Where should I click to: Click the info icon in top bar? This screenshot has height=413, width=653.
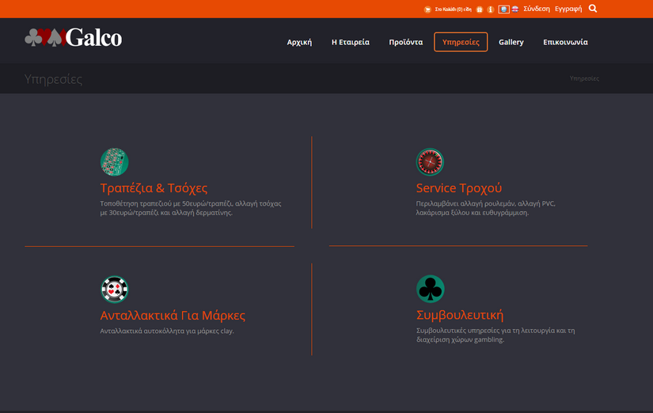491,9
